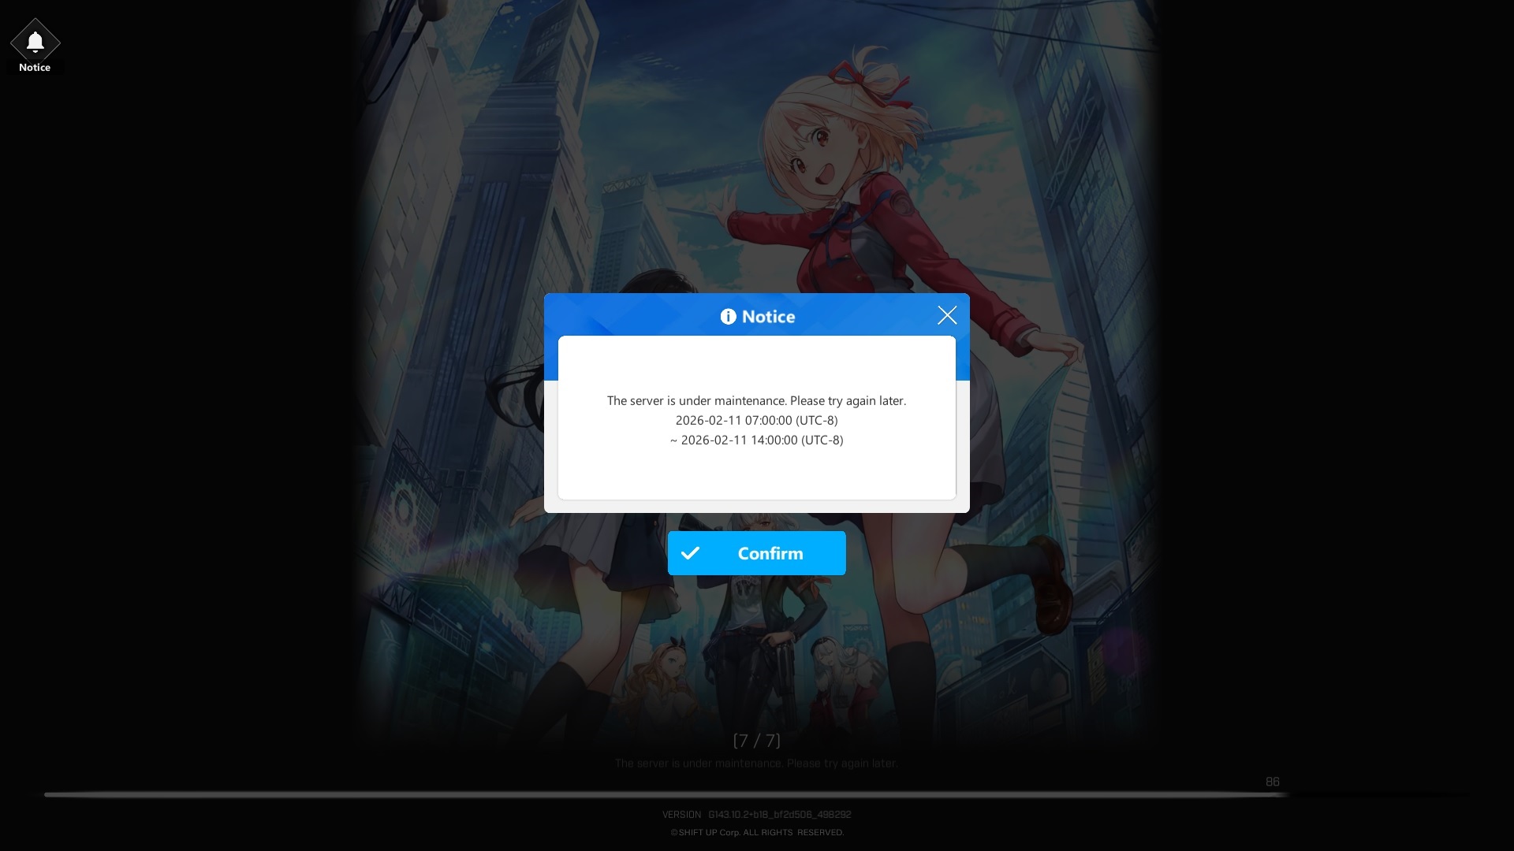Click the faded maintenance text below counter

pos(756,763)
